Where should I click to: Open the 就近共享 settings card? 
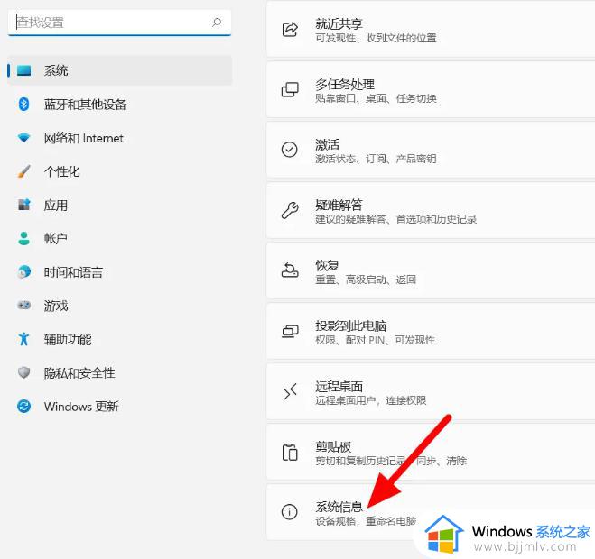click(x=431, y=30)
